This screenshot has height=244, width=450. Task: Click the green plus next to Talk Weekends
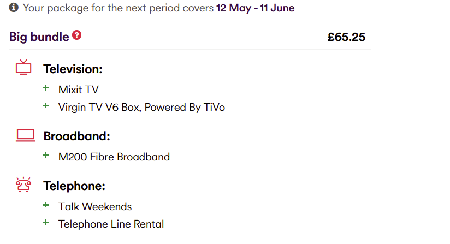[x=46, y=205]
